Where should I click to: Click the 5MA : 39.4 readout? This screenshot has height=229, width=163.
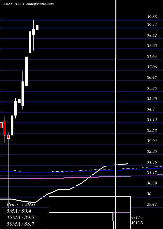(x=19, y=211)
